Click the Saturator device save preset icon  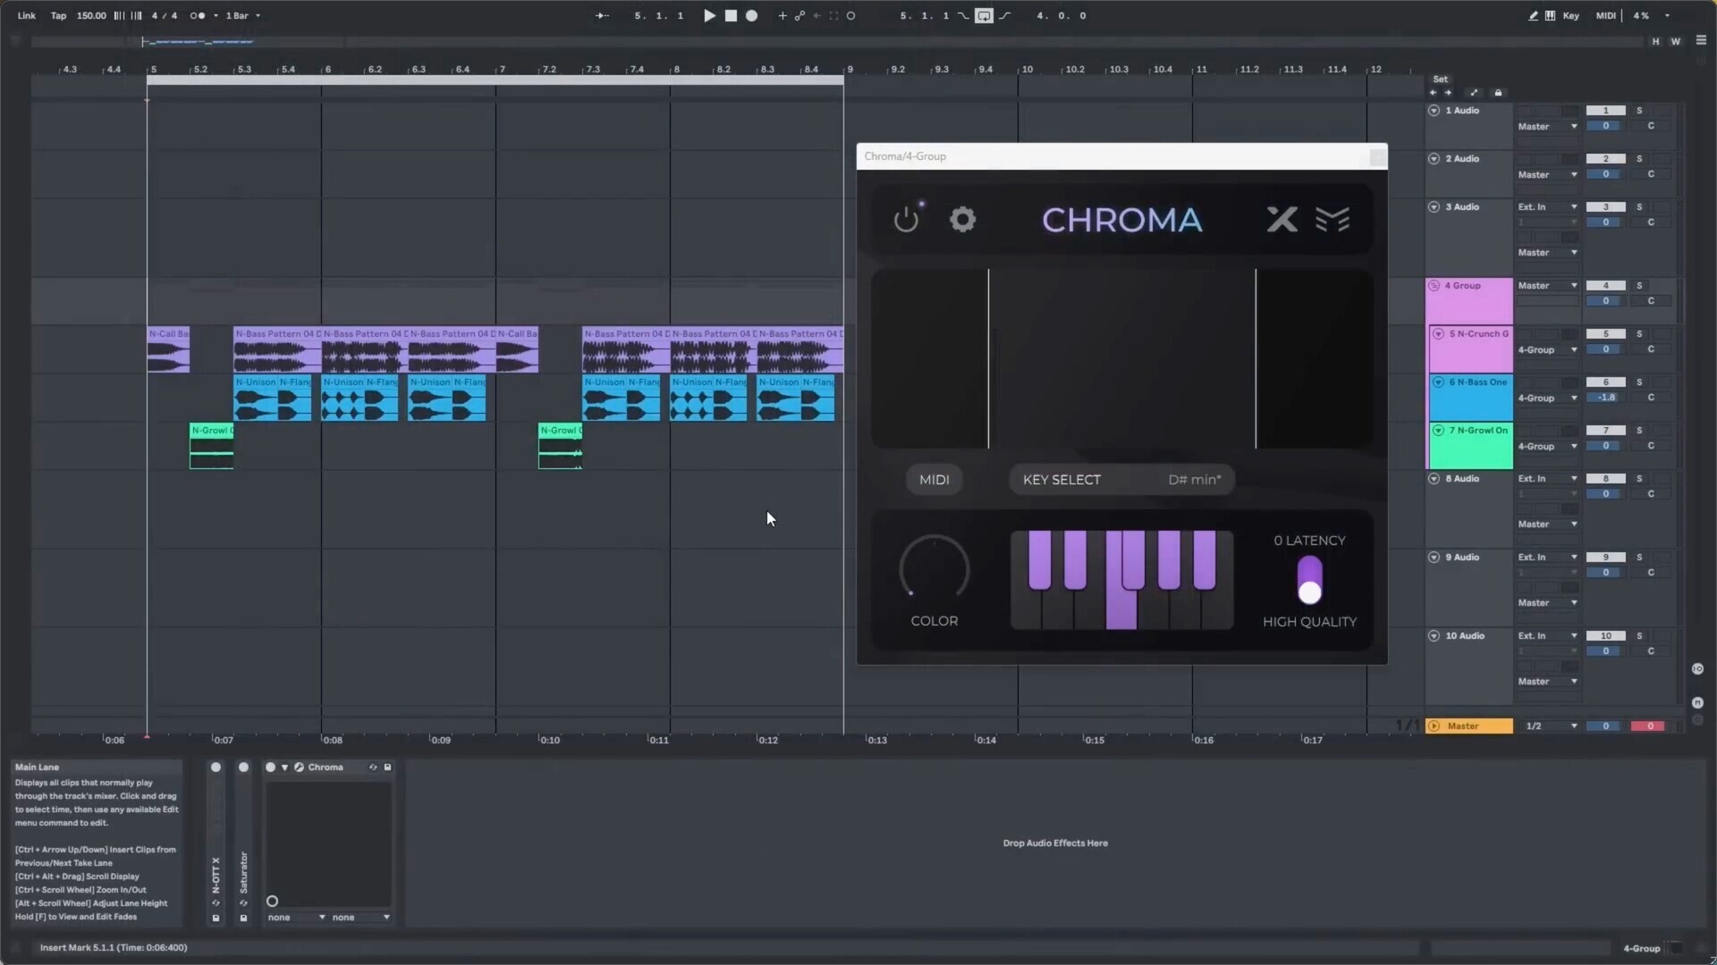[243, 918]
